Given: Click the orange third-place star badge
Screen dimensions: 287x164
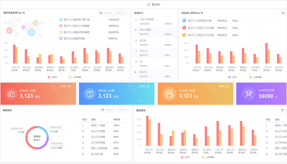Looking at the screenshot, I should pos(184,35).
